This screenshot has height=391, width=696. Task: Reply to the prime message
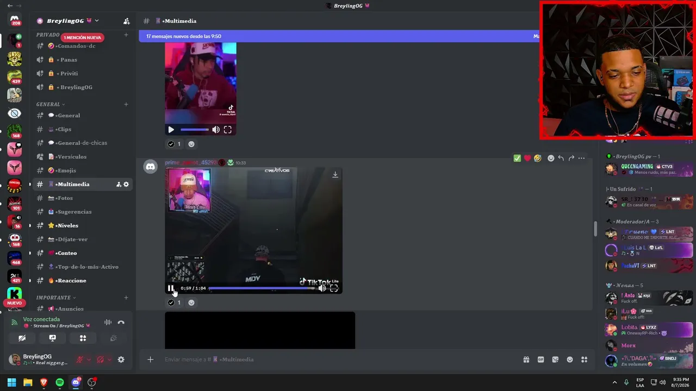[561, 158]
